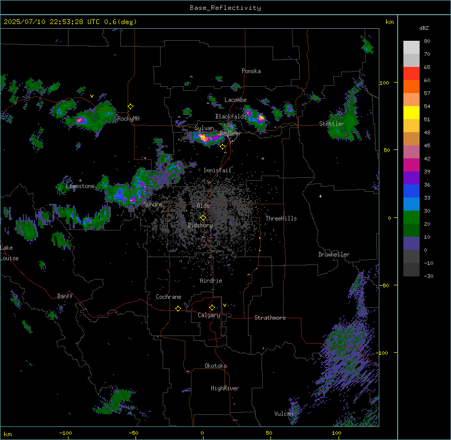The image size is (451, 440).
Task: Click the -50 tick on the horizontal axis
Action: pyautogui.click(x=133, y=433)
